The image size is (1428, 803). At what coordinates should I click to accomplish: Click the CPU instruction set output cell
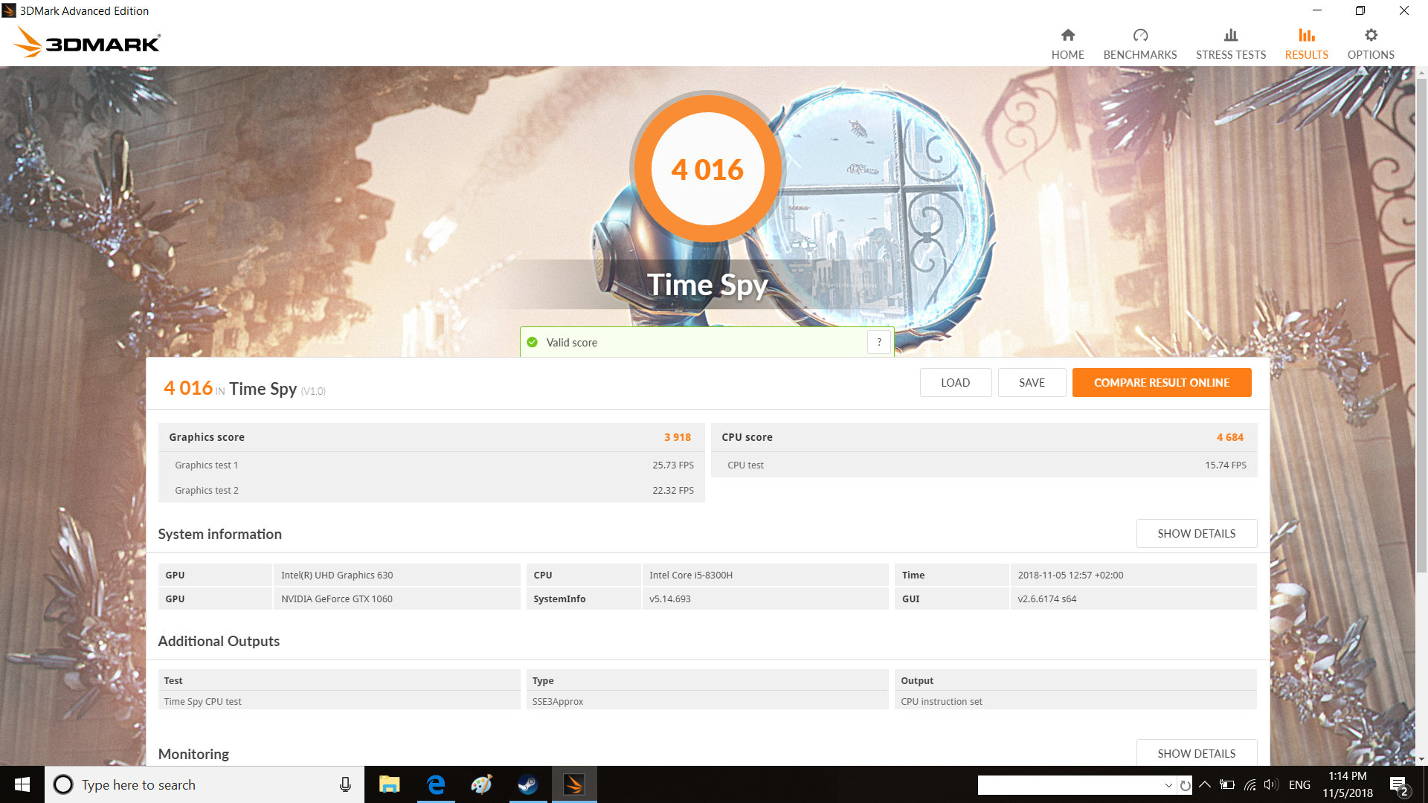click(1075, 701)
